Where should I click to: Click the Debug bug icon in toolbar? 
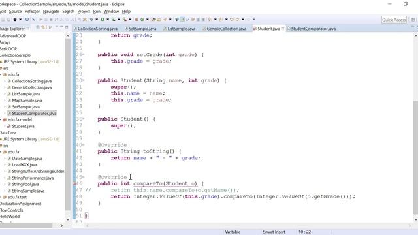pos(91,19)
